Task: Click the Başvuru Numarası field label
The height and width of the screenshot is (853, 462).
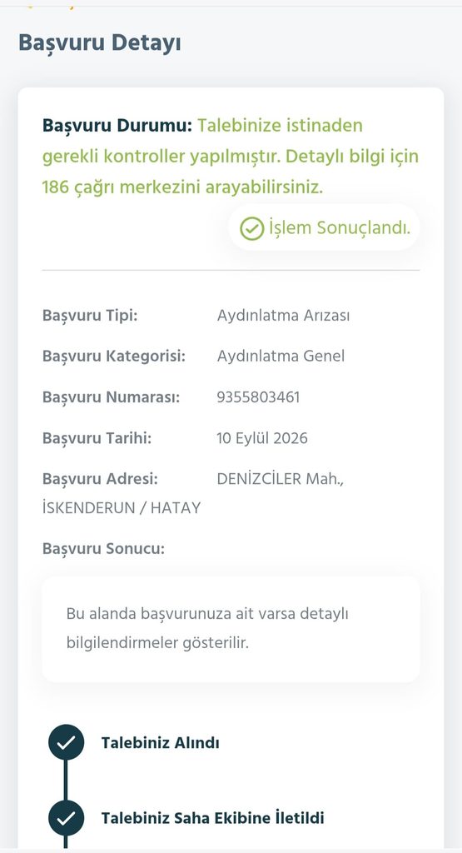Action: click(x=111, y=397)
